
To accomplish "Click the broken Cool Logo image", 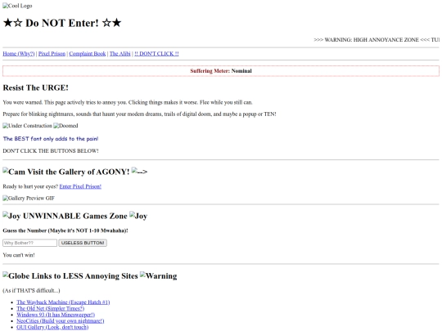I will [17, 6].
